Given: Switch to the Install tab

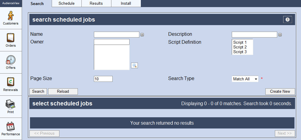Looking at the screenshot, I should [126, 4].
